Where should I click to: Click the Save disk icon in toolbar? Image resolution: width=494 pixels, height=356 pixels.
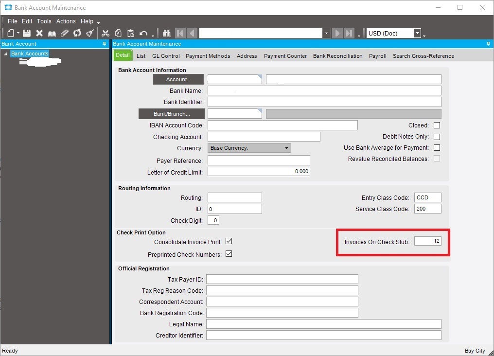pos(27,33)
